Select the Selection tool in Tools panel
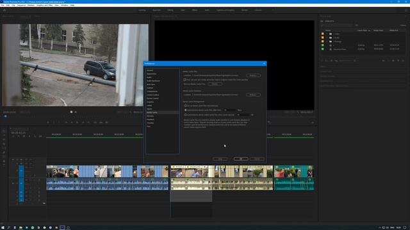The width and height of the screenshot is (410, 230). coord(4,131)
